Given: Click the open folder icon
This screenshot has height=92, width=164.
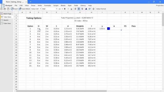Looking at the screenshot, I should tap(5, 9).
